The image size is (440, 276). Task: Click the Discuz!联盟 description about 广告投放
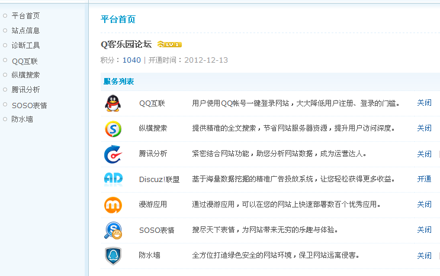pyautogui.click(x=294, y=179)
